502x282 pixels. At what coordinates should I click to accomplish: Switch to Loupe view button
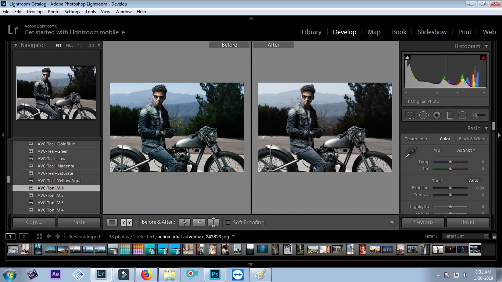pos(112,222)
